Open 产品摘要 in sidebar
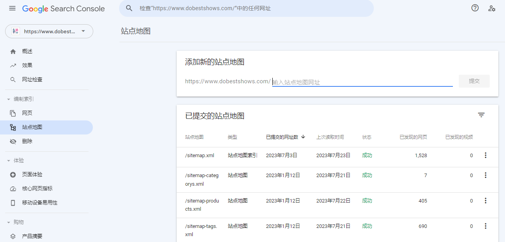 46,237
